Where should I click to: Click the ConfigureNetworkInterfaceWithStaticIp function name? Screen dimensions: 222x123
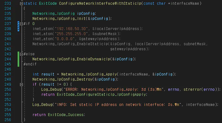pos(100,3)
